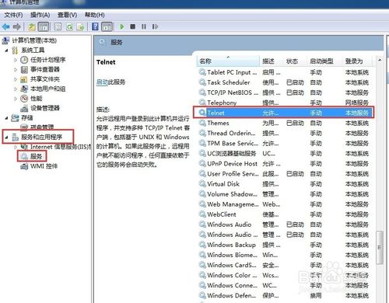The image size is (389, 303).
Task: Click the Refresh toolbar icon
Action: tap(69, 26)
